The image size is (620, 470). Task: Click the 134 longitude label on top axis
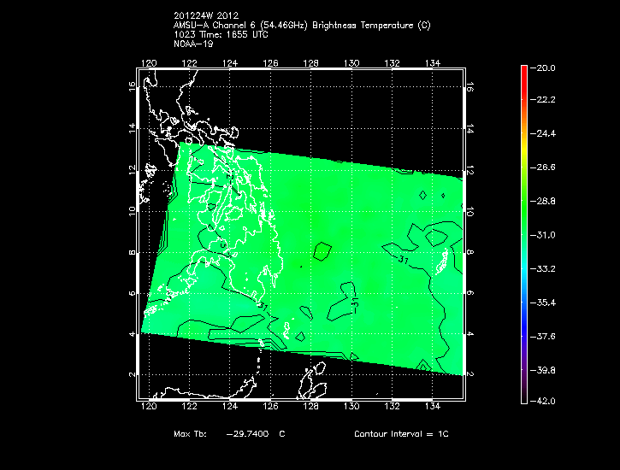coord(433,63)
